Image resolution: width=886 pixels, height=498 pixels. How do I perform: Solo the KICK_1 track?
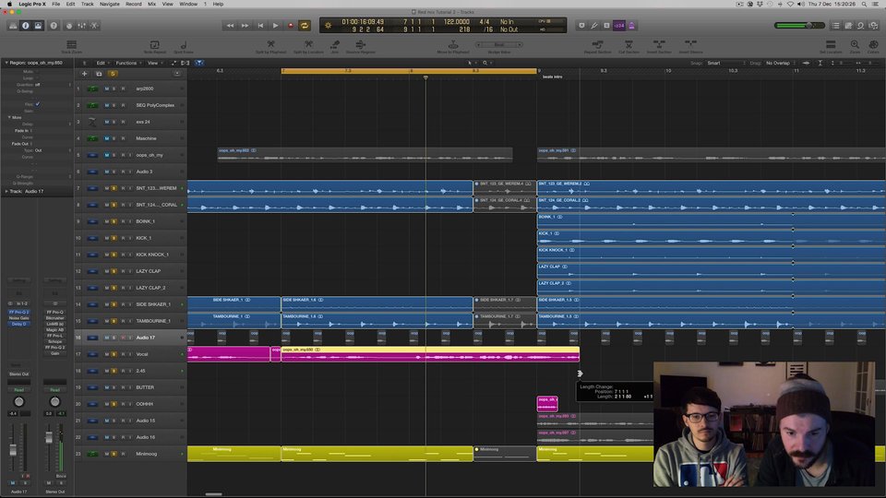click(114, 238)
